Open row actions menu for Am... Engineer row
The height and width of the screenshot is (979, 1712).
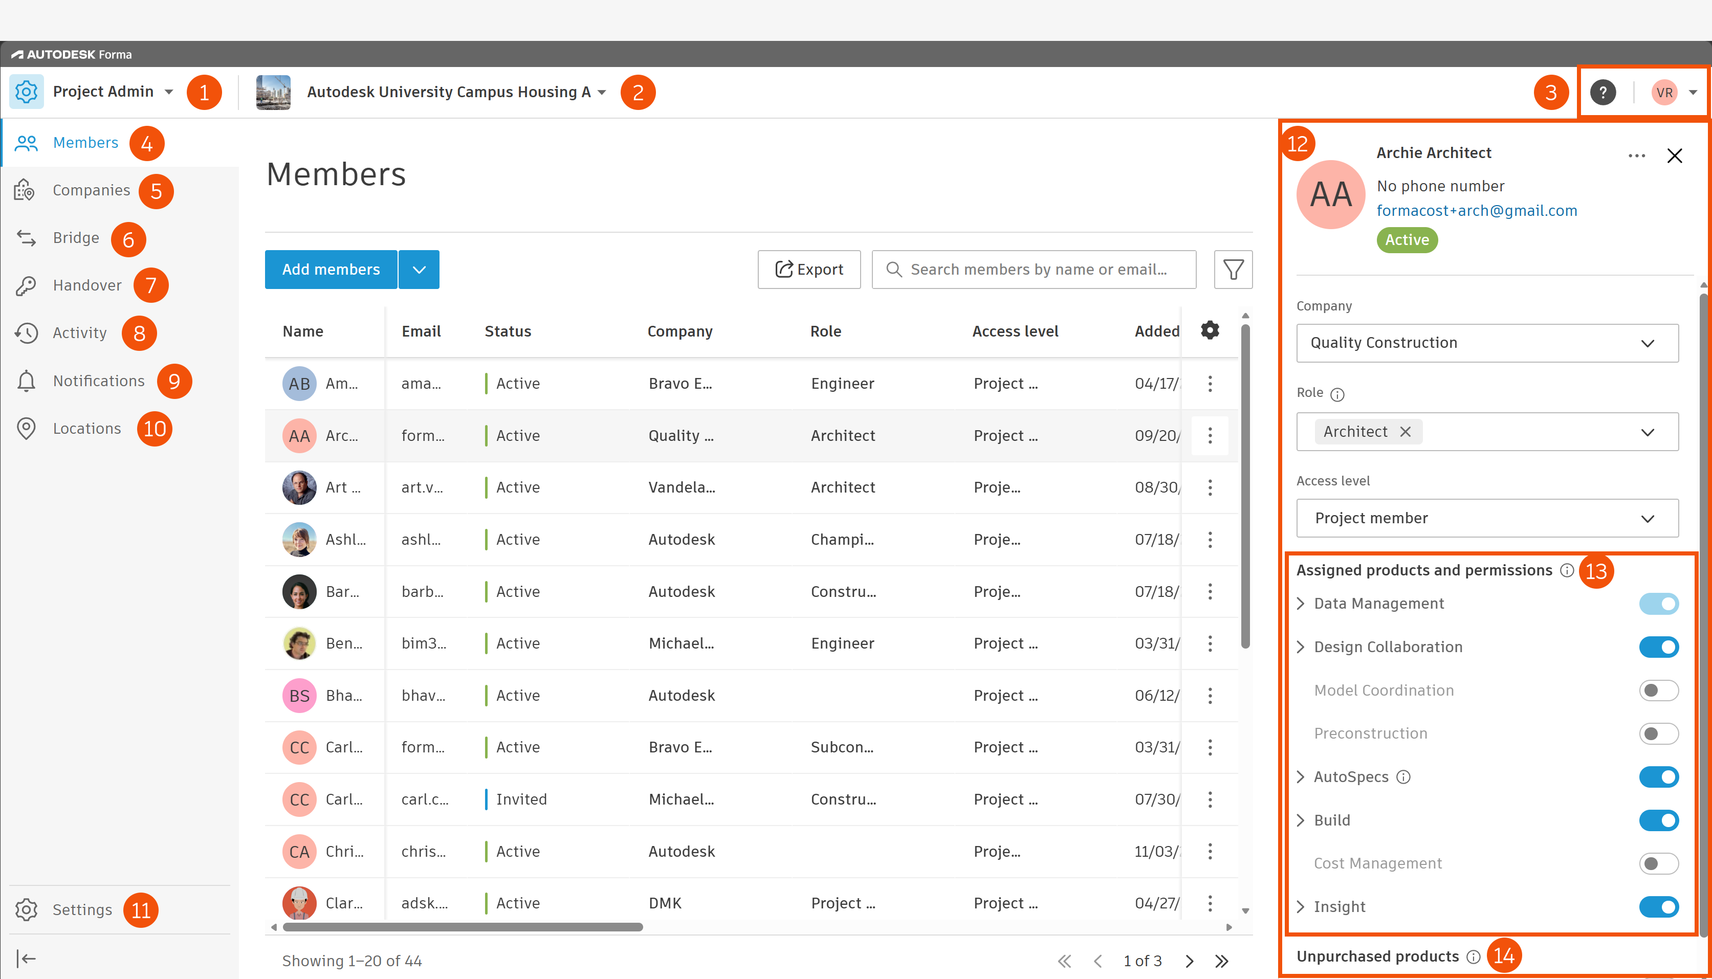1210,383
